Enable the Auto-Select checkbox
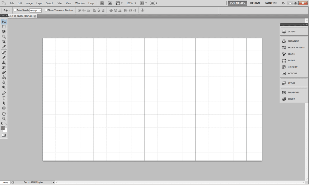The image size is (309, 185). pyautogui.click(x=15, y=10)
